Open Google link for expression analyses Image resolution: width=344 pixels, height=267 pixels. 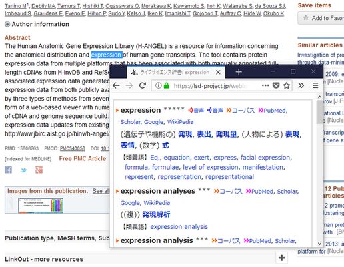pos(130,203)
